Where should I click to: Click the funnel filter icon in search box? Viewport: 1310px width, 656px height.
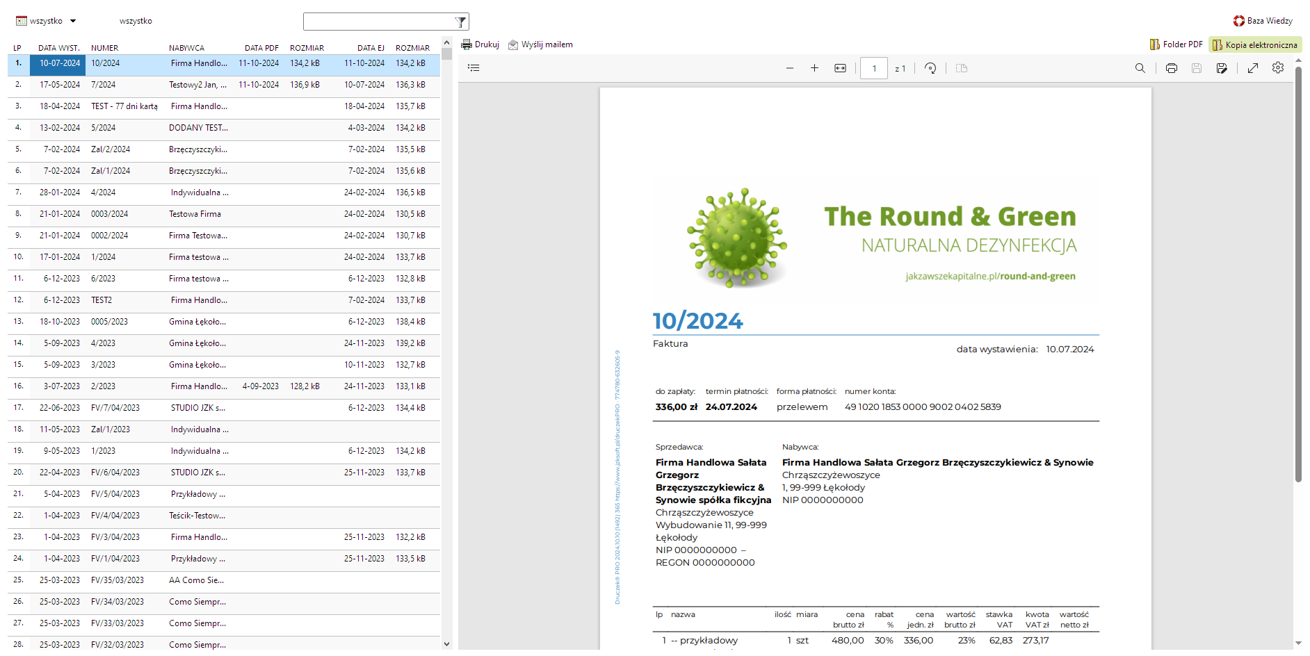click(x=460, y=22)
